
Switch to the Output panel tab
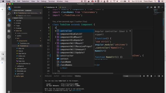tap(57, 76)
